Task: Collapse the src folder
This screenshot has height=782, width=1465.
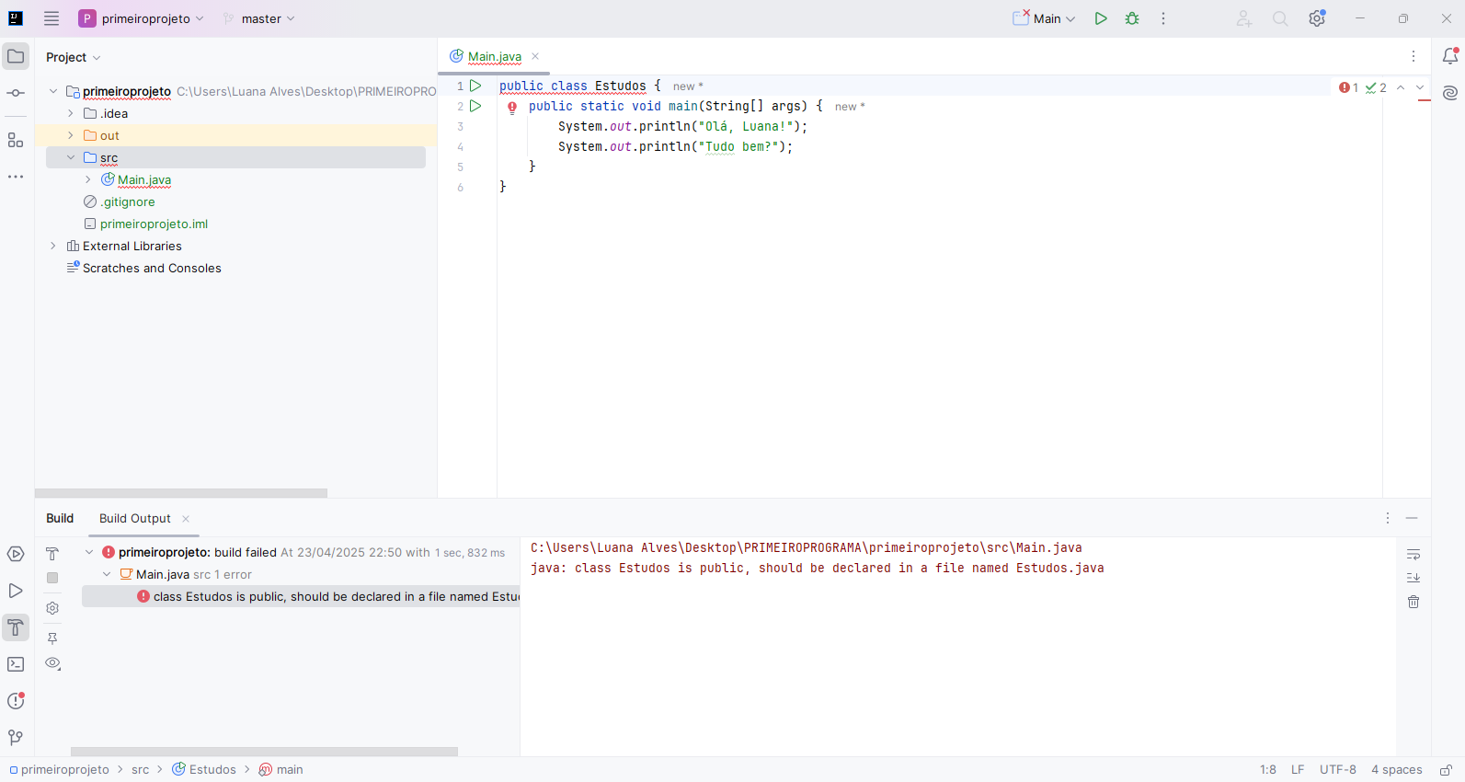Action: pos(71,157)
